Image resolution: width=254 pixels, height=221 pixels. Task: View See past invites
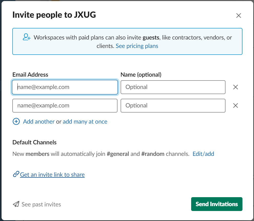41,204
